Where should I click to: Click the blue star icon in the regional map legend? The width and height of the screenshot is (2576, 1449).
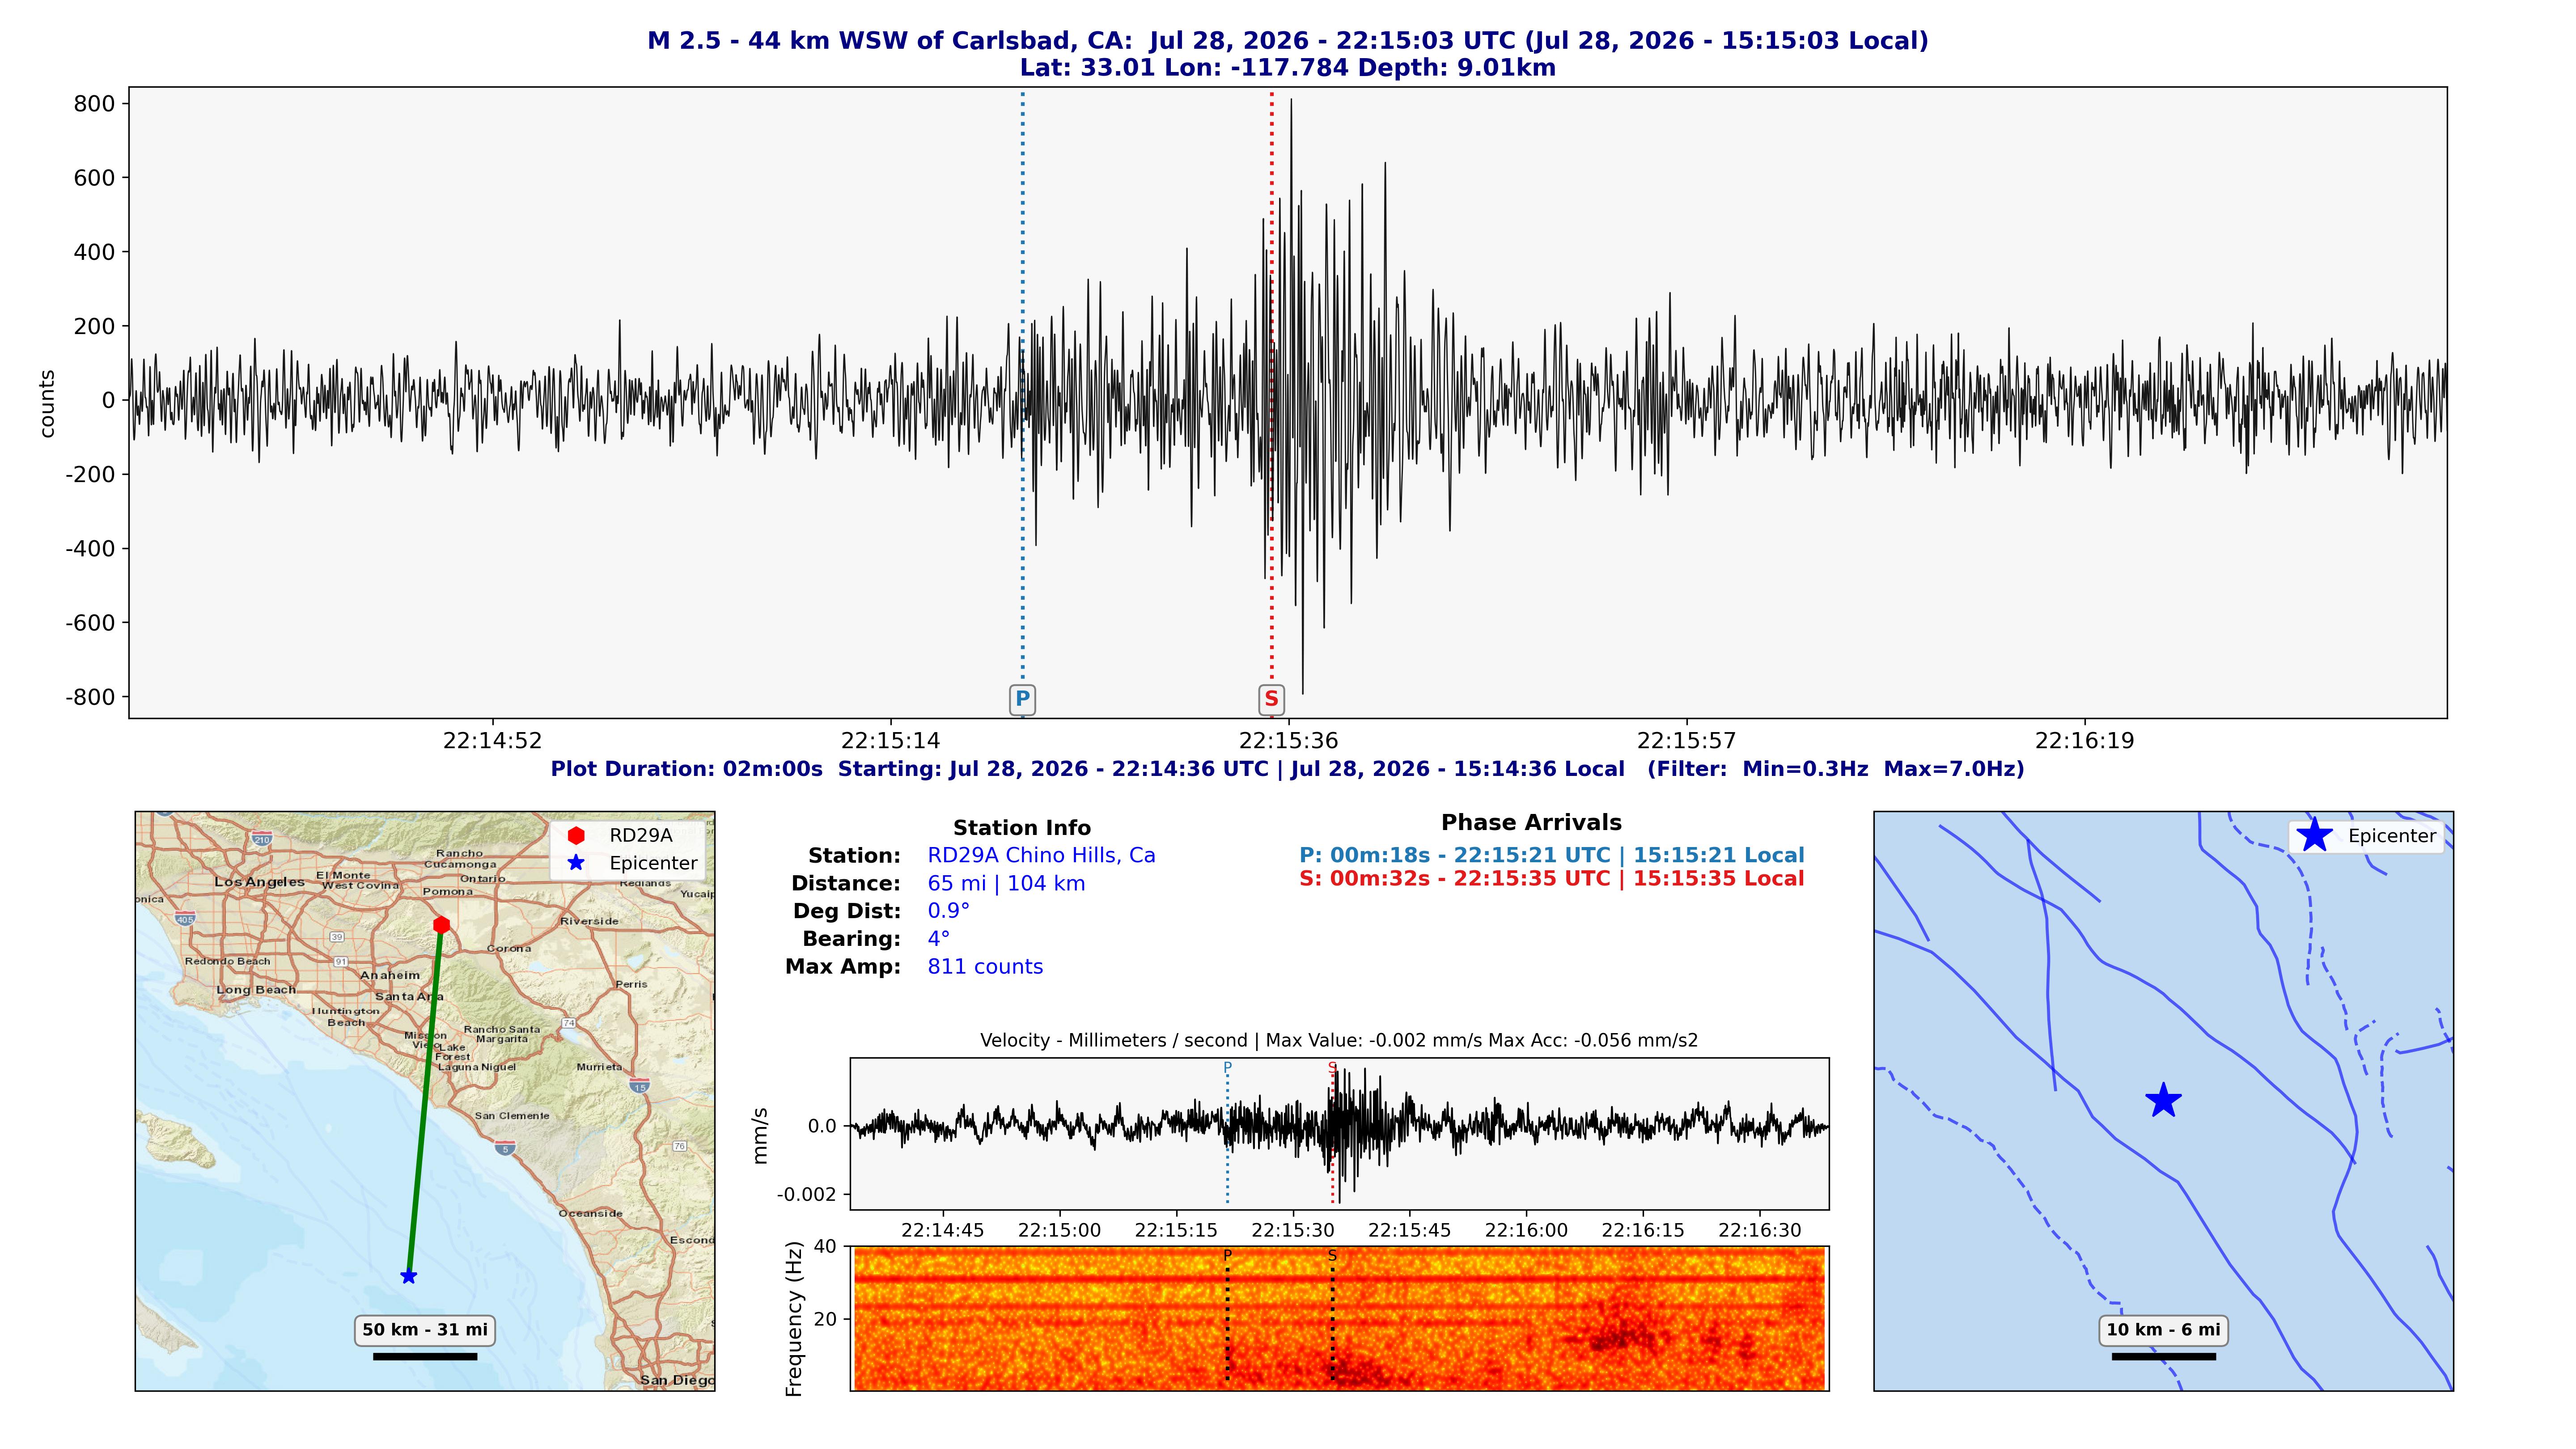click(x=576, y=863)
